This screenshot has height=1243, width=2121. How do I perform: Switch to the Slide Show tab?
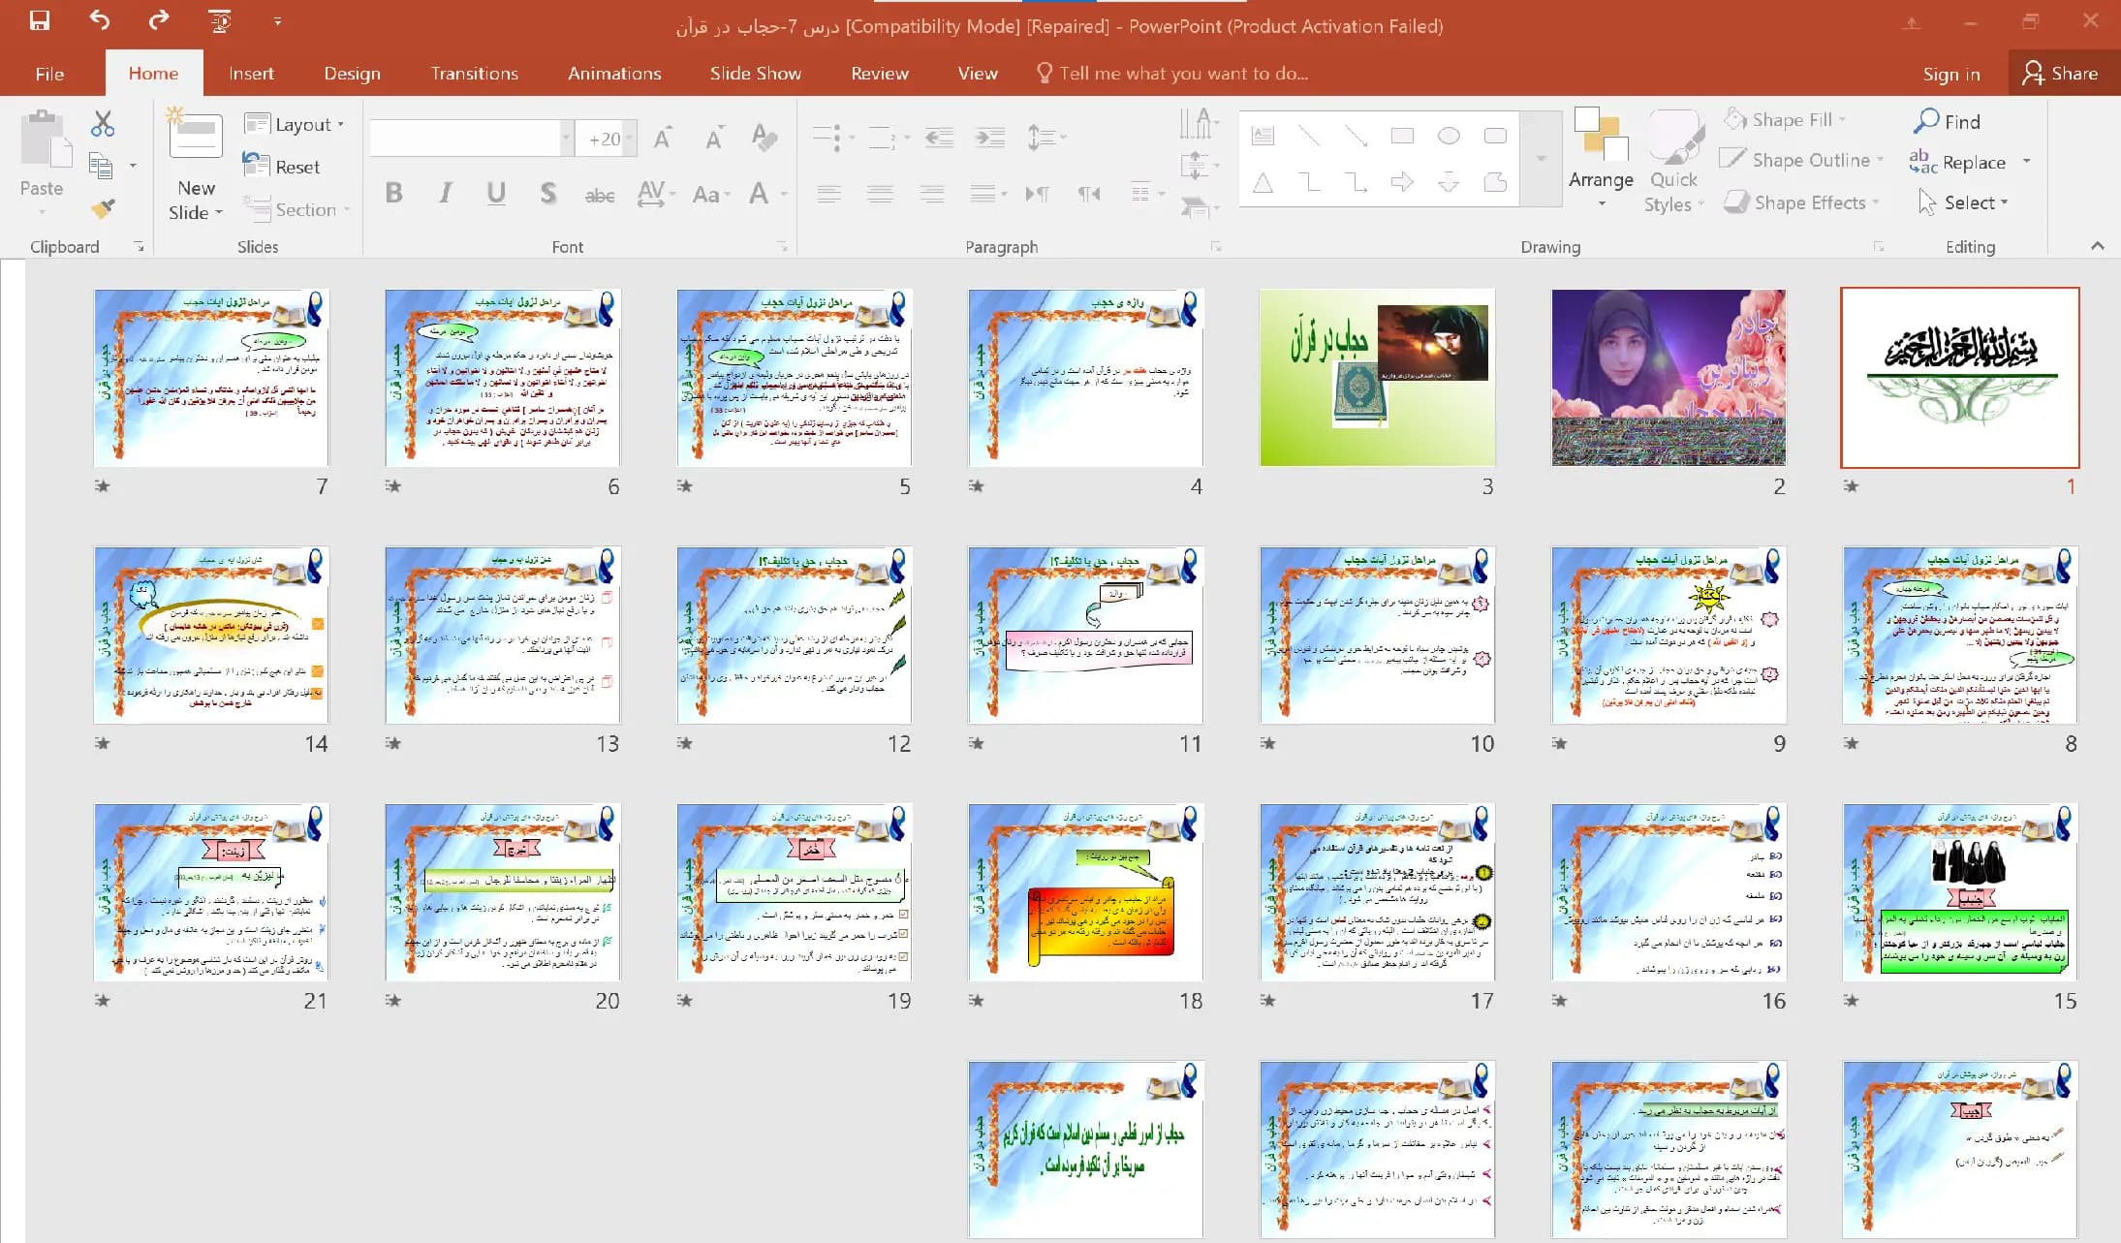[x=755, y=74]
